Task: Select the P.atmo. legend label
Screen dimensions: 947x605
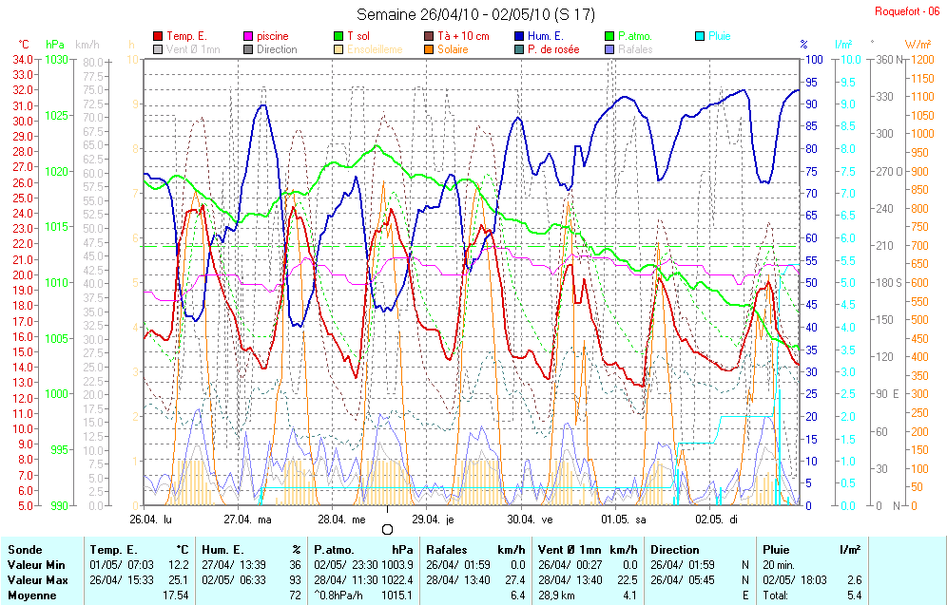Action: click(635, 36)
